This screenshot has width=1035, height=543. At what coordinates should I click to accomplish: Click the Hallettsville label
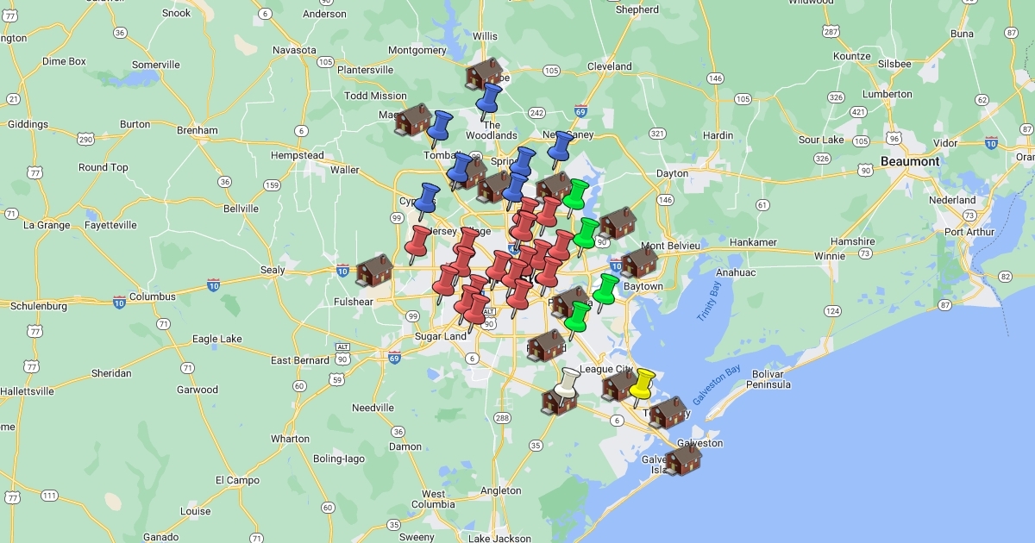click(x=27, y=391)
